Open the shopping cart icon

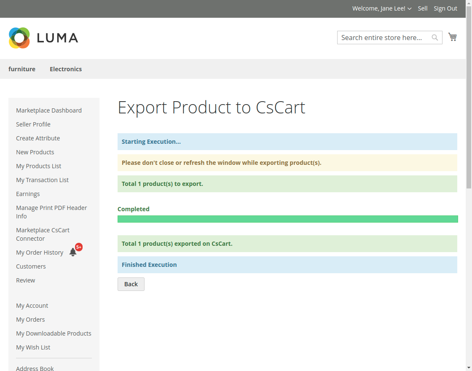[453, 37]
